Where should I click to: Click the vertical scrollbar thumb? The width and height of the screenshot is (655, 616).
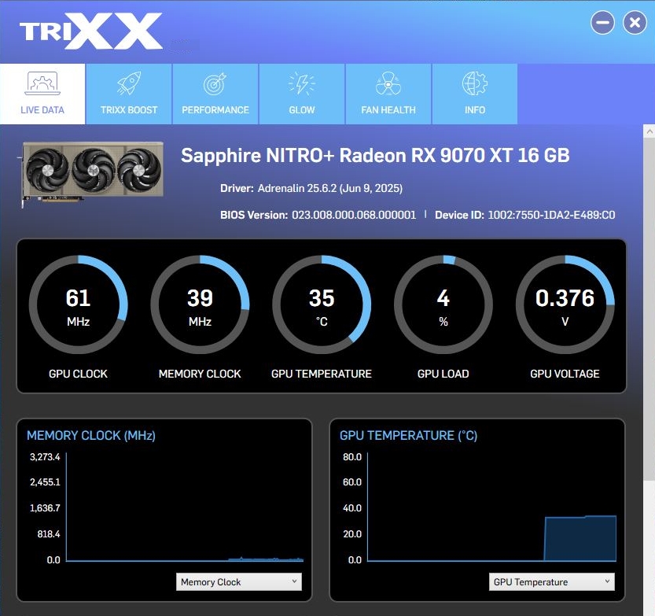(649, 309)
